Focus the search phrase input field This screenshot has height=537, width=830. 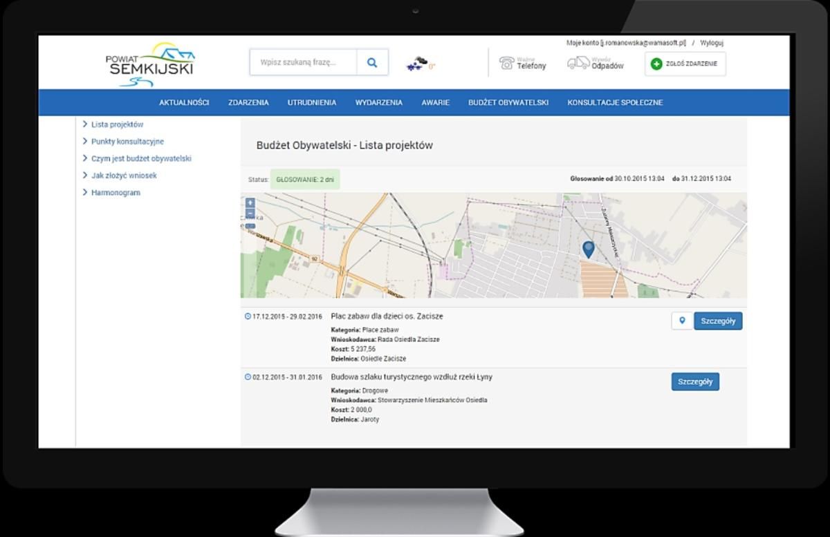coord(303,62)
